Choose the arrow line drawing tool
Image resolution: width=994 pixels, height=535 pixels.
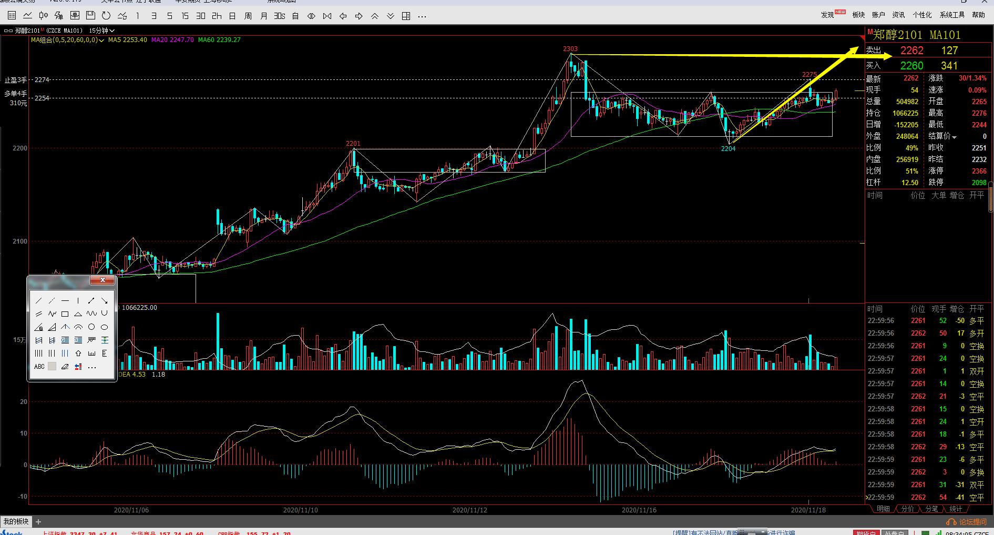coord(91,301)
